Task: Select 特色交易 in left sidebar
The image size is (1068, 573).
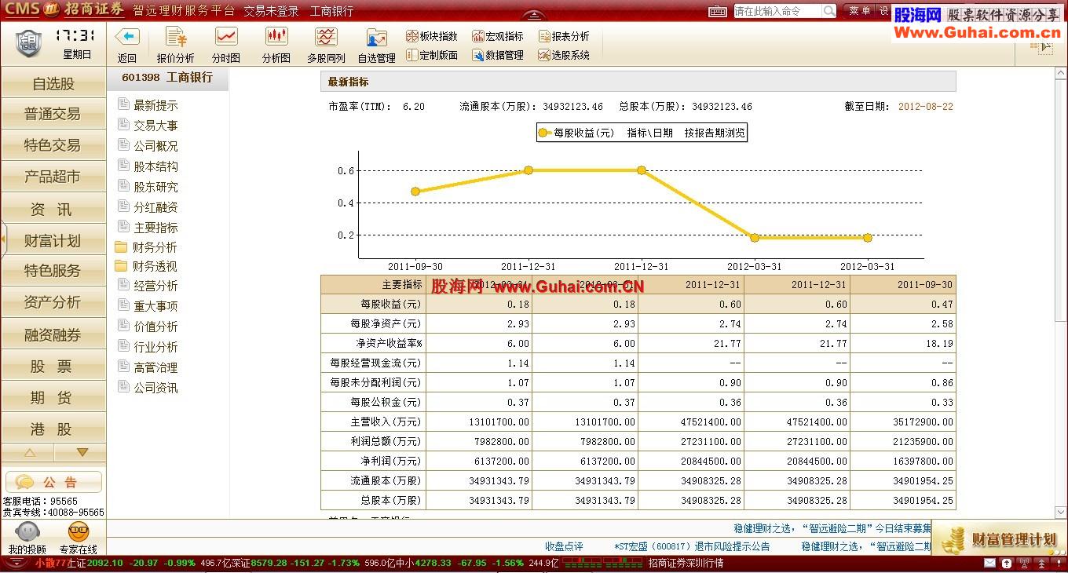Action: coord(53,145)
